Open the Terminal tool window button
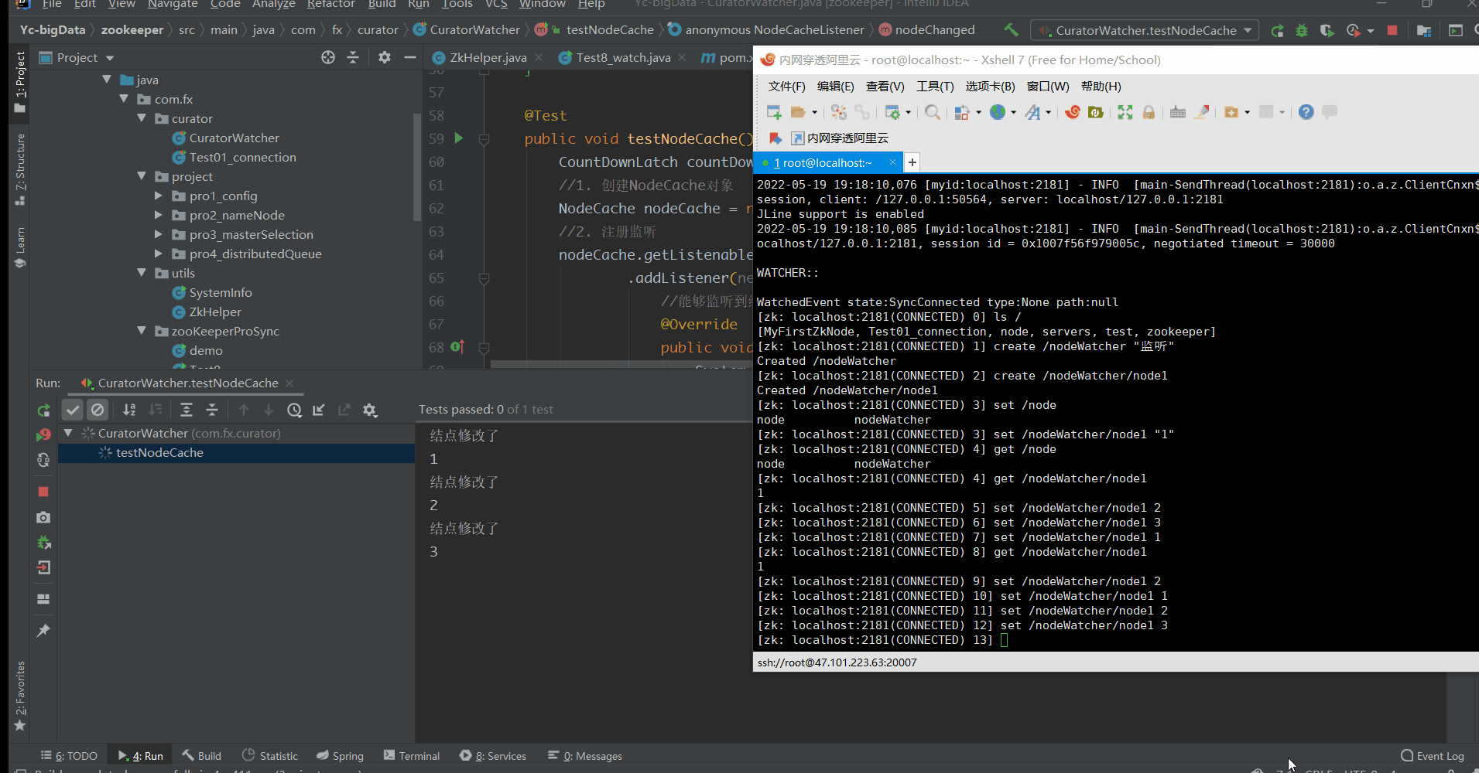Viewport: 1479px width, 773px height. [412, 756]
